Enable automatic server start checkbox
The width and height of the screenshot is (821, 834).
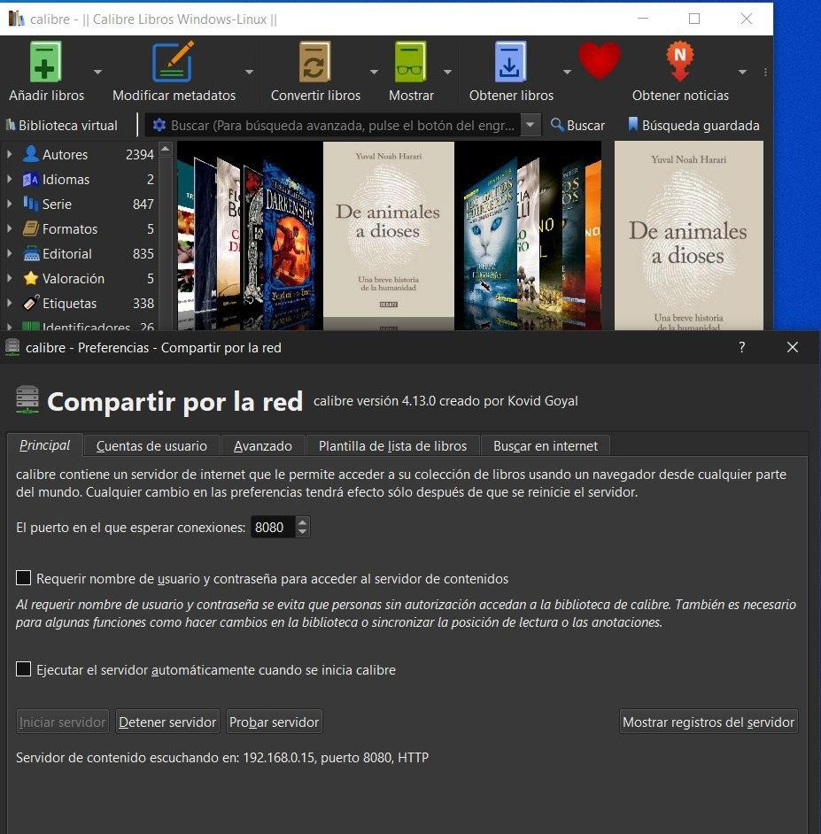[x=23, y=668]
